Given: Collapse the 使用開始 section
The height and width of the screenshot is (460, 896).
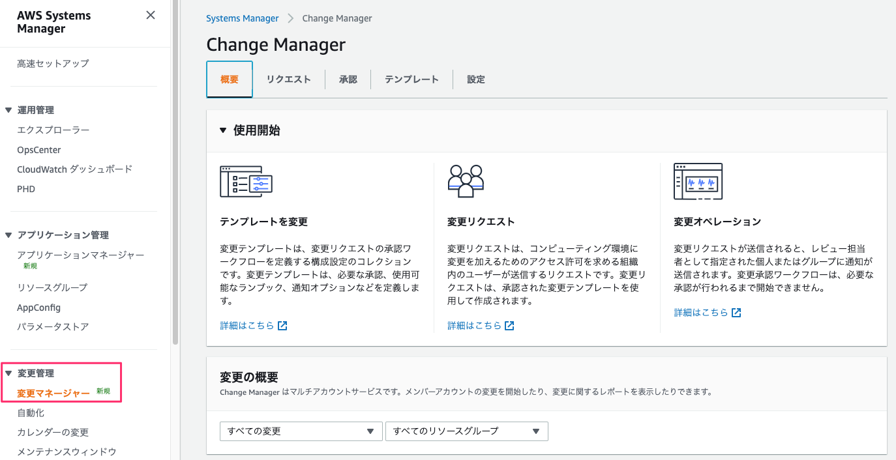Looking at the screenshot, I should point(222,130).
